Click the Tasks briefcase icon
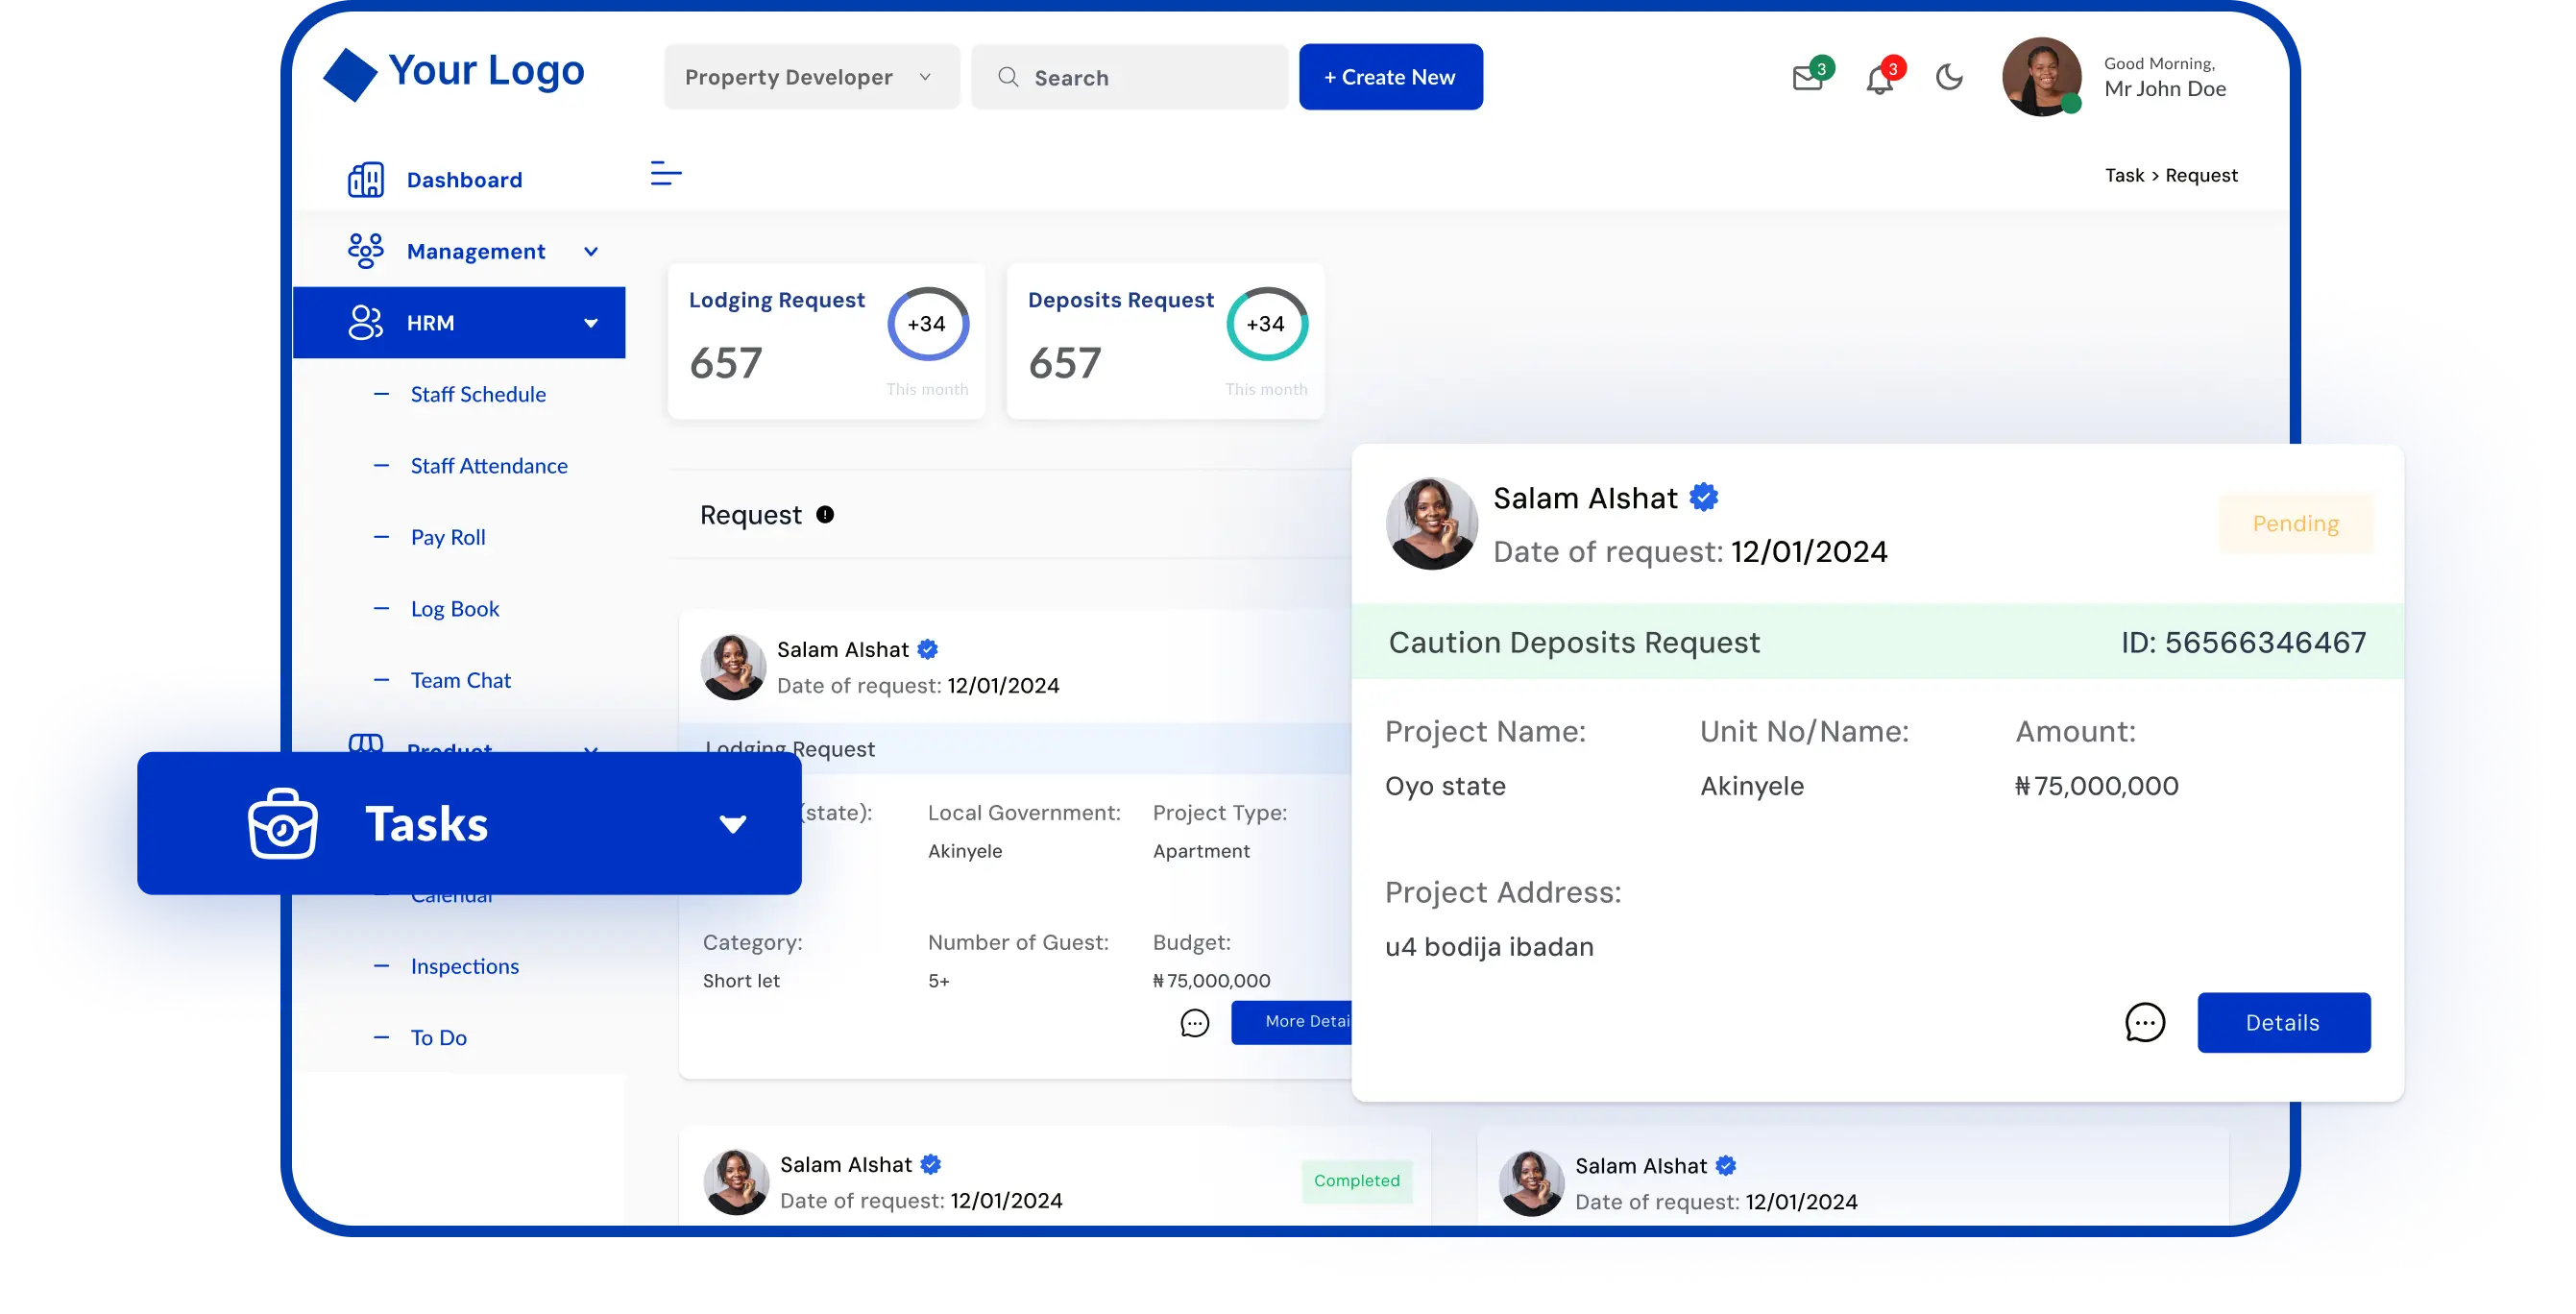2576x1314 pixels. coord(283,824)
